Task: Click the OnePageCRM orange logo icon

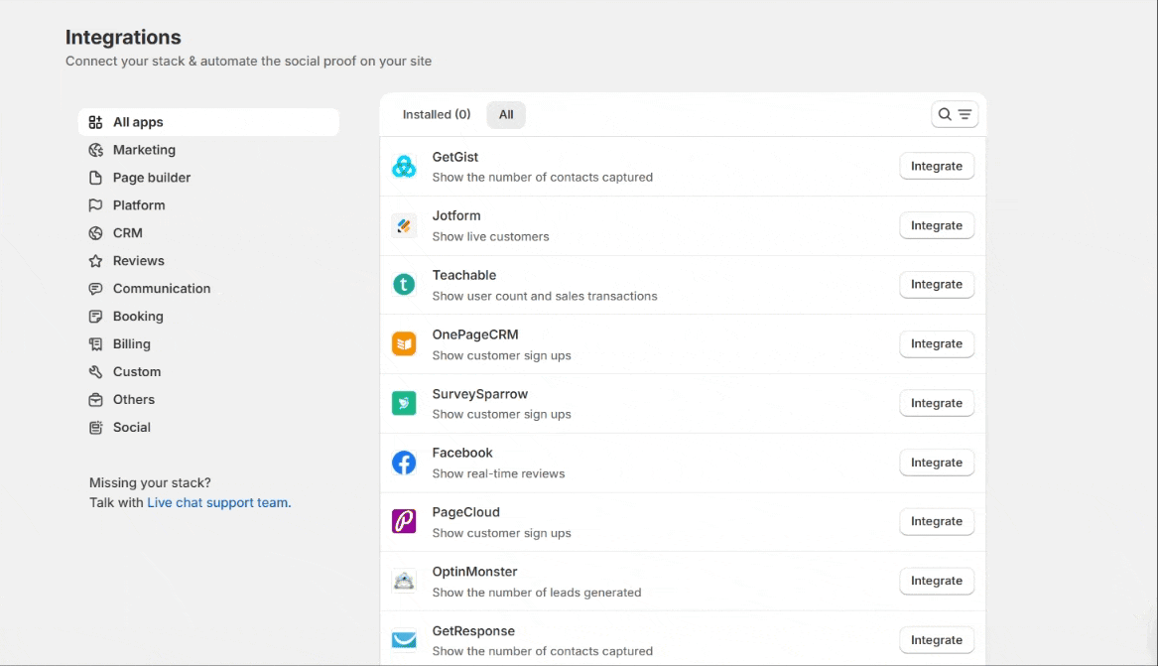Action: (x=404, y=344)
